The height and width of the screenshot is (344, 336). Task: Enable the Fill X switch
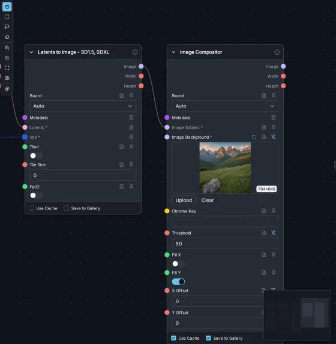tap(178, 264)
